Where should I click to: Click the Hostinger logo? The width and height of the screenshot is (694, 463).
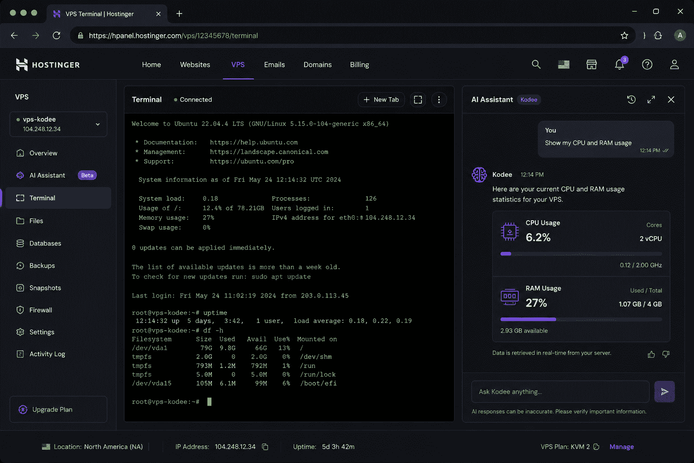coord(48,65)
